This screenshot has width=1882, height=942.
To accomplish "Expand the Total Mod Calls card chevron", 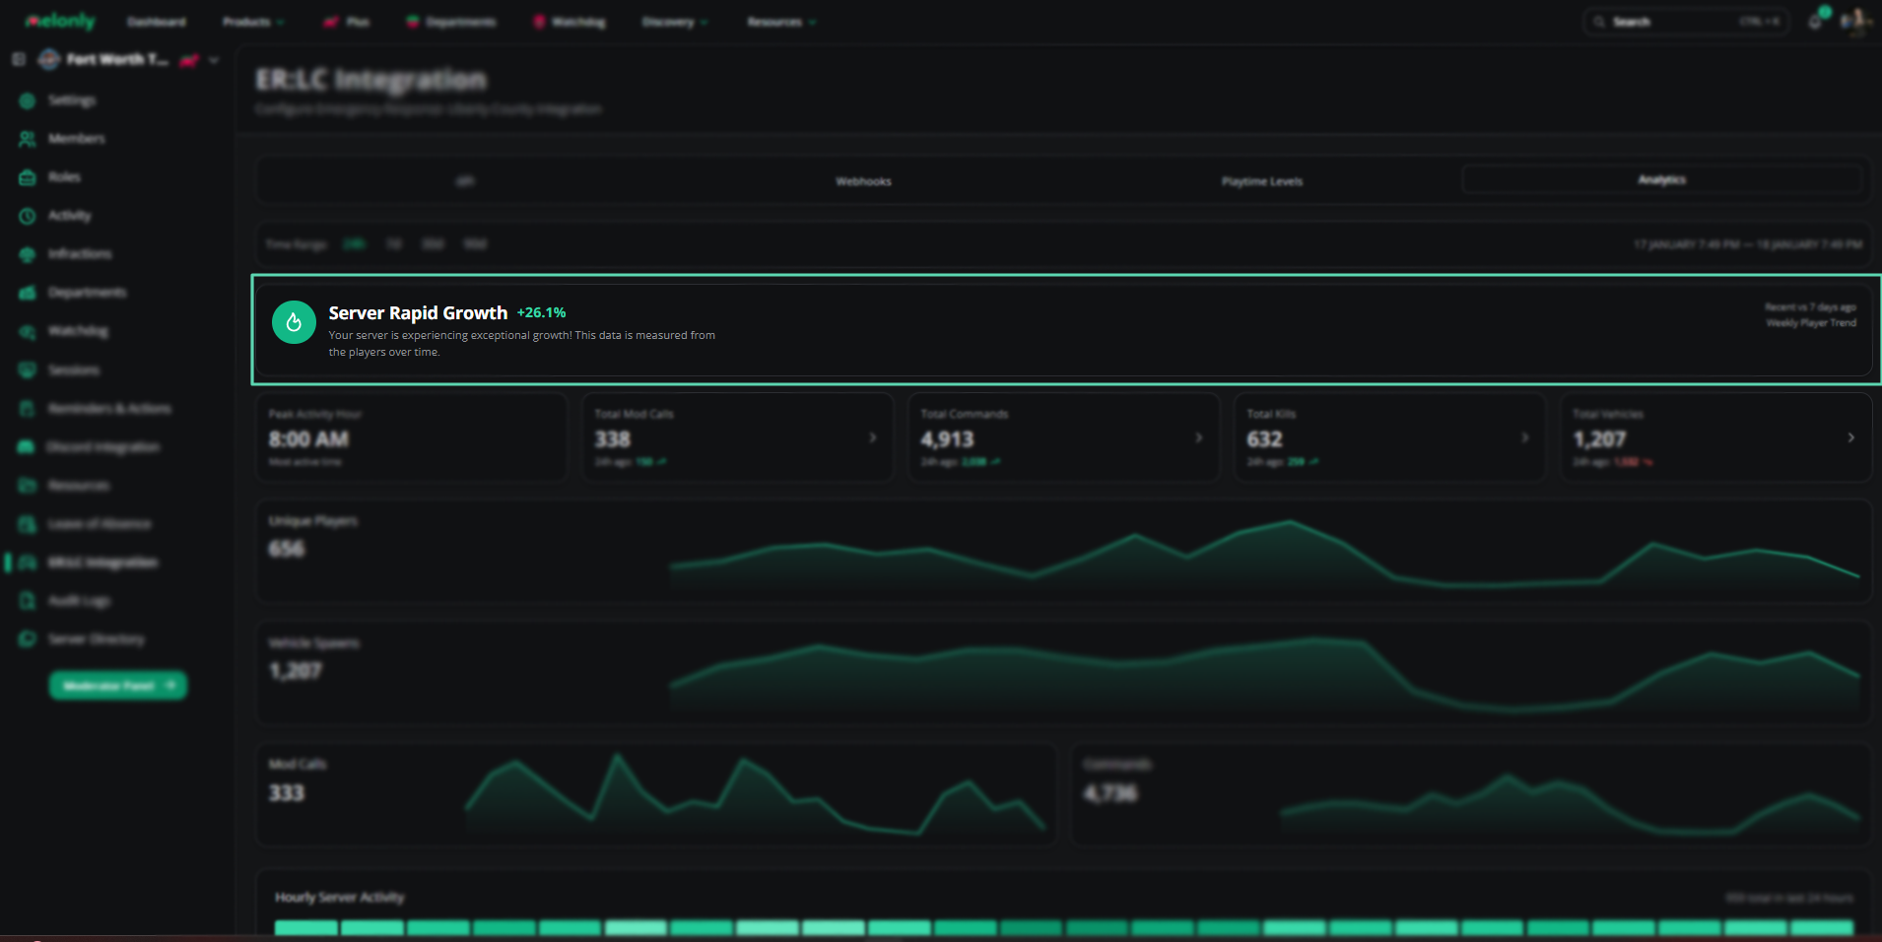I will [x=872, y=437].
